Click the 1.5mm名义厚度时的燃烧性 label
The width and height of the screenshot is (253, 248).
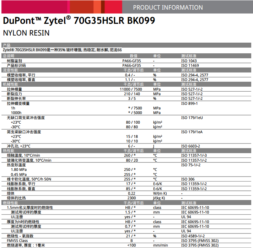pyautogui.click(x=30, y=207)
